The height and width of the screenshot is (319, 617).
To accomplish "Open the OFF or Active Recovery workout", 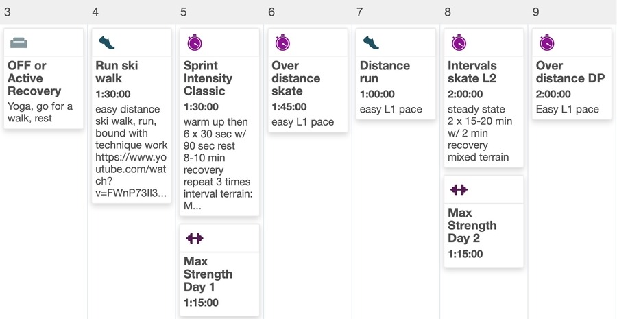I will (x=34, y=78).
